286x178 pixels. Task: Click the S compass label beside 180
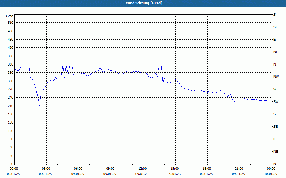point(275,114)
